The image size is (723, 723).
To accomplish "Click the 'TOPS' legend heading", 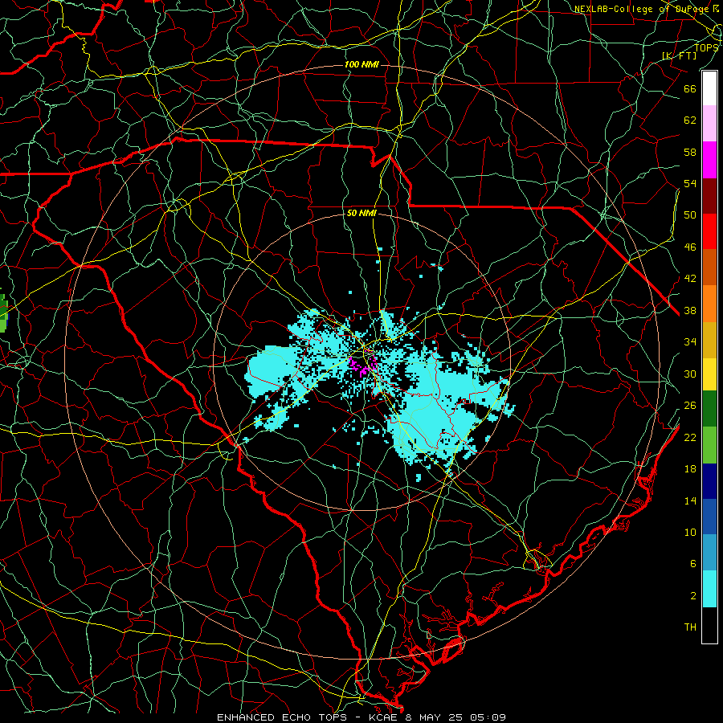I will [706, 47].
